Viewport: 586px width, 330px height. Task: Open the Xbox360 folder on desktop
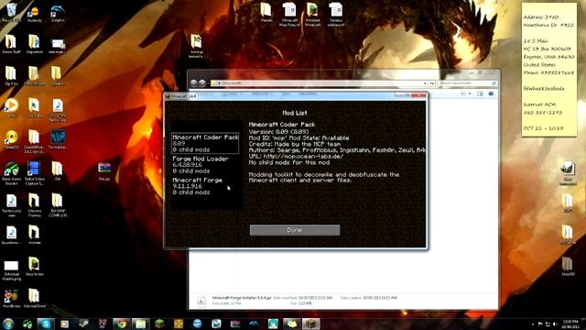point(568,266)
